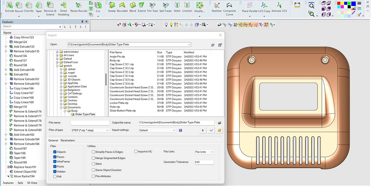
Task: Select the Sweep surface tool
Action: [112, 7]
